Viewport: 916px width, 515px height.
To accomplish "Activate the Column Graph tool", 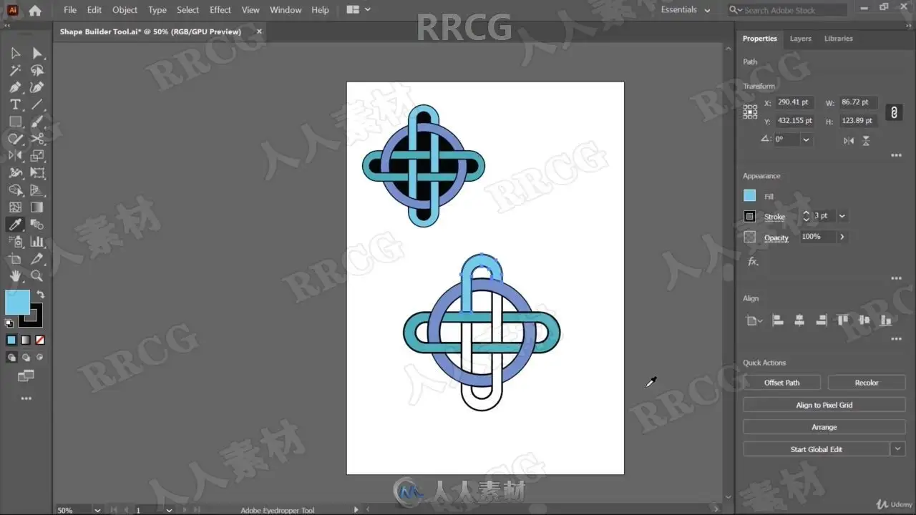I will pos(37,242).
